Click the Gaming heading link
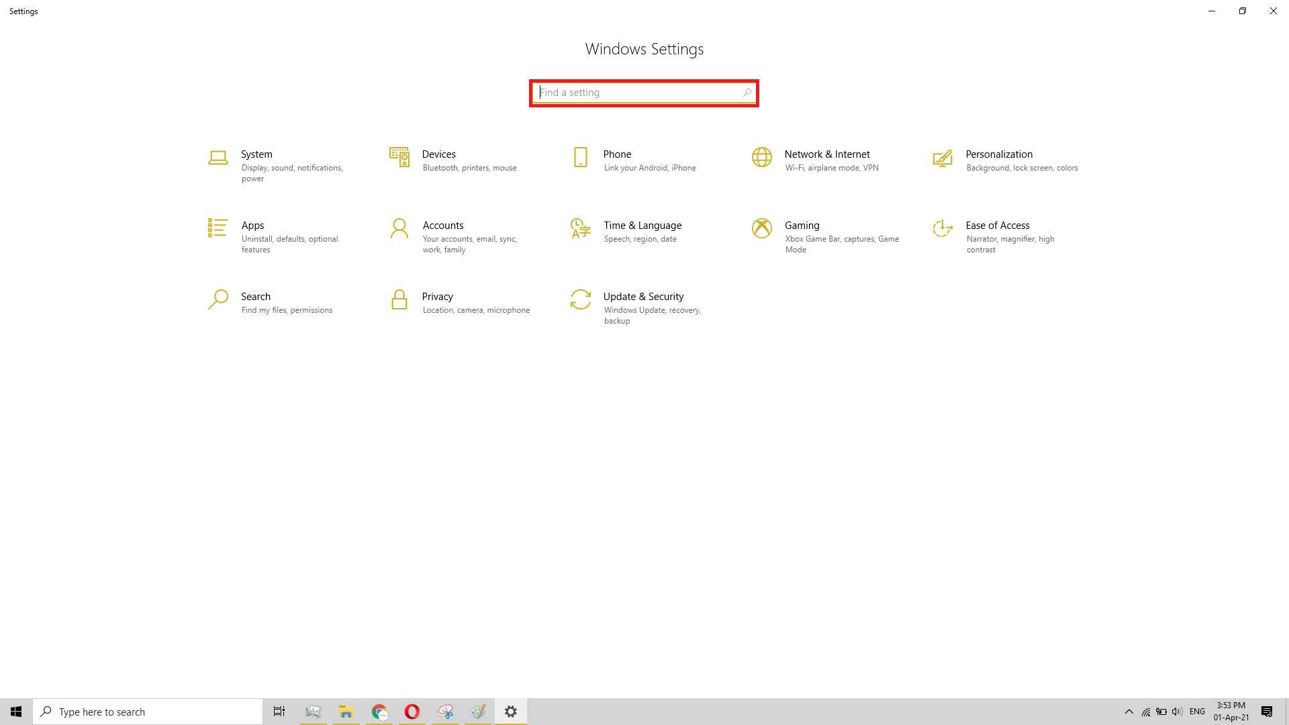 802,226
